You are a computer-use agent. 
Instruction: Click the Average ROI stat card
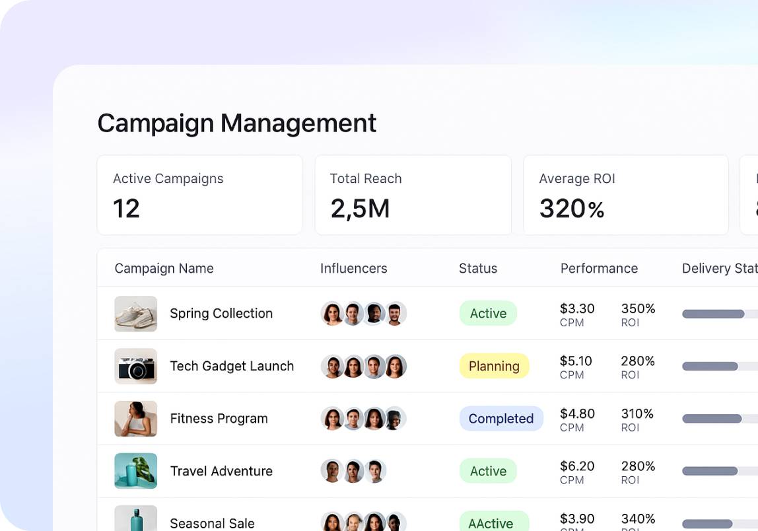click(x=625, y=195)
